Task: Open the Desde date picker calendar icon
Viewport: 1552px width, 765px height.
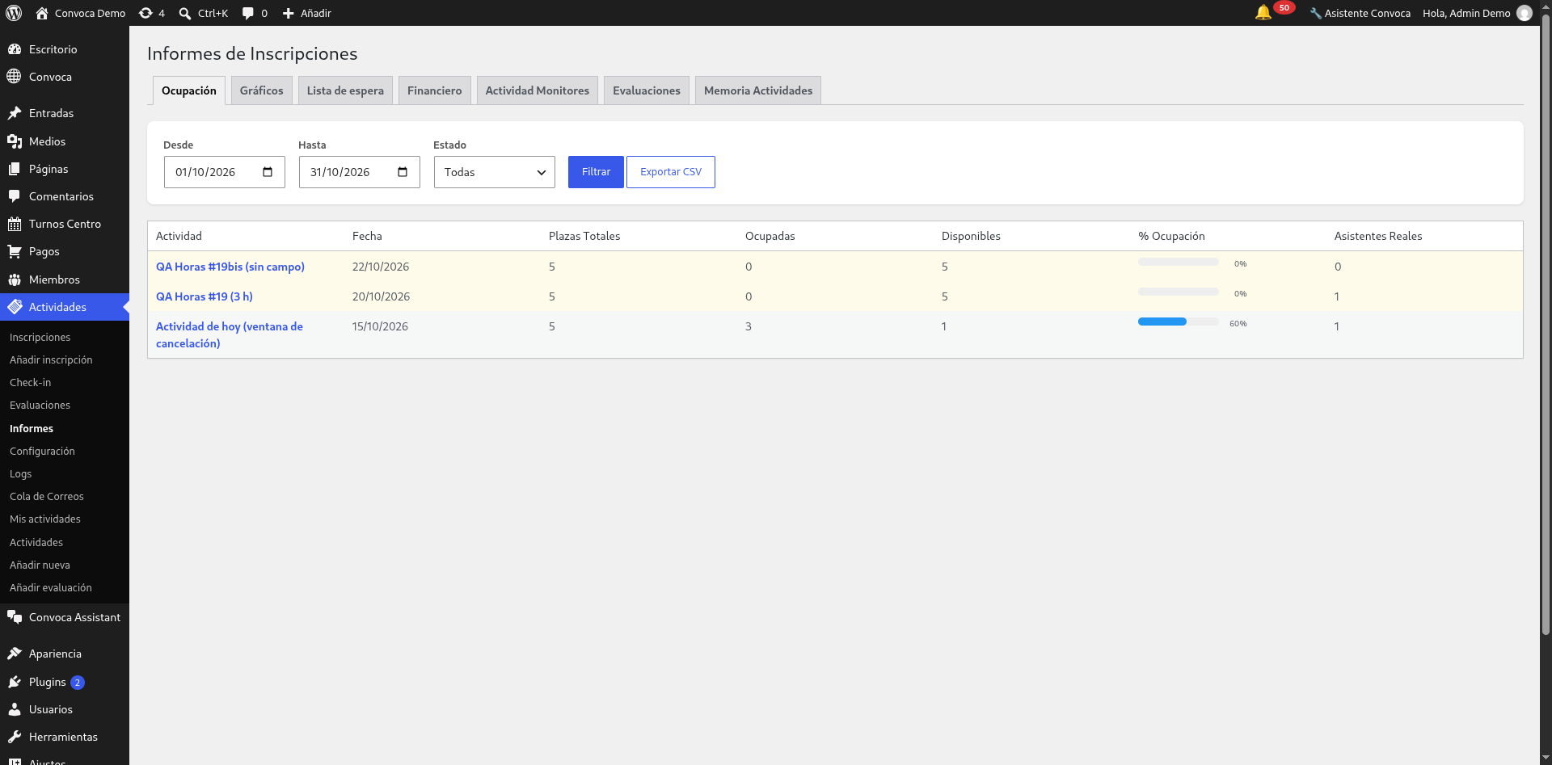Action: click(268, 172)
